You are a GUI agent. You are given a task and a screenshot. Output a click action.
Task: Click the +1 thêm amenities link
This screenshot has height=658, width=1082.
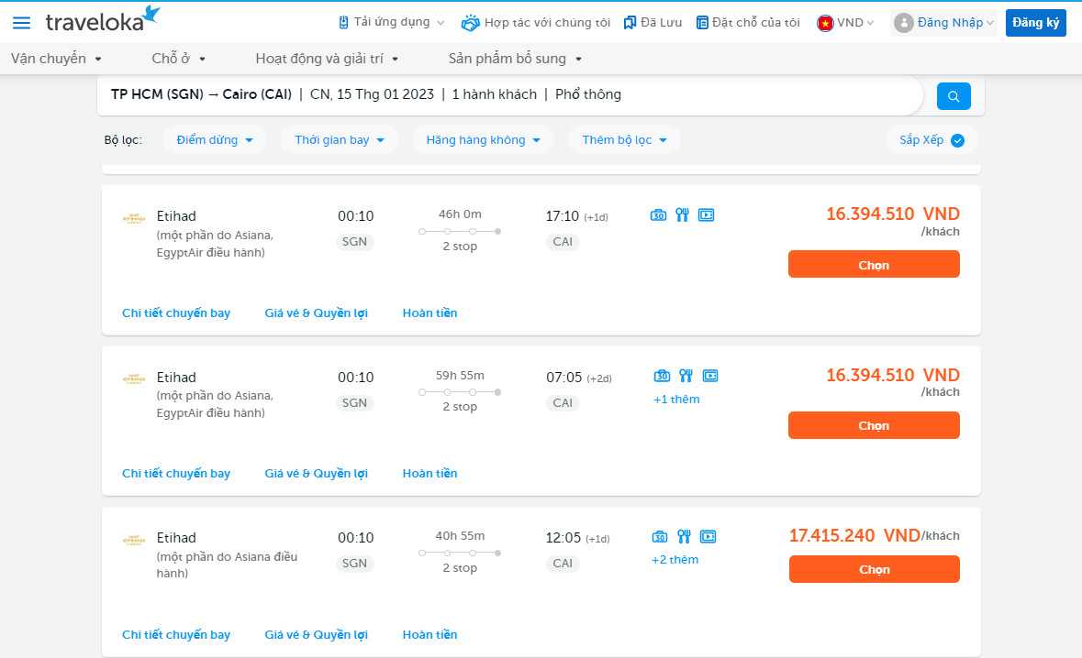click(x=676, y=400)
